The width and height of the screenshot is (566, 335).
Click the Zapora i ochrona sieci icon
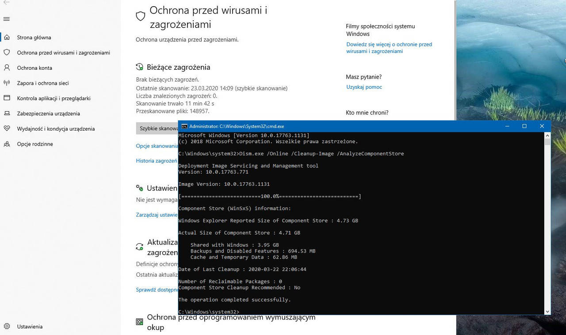pyautogui.click(x=7, y=83)
